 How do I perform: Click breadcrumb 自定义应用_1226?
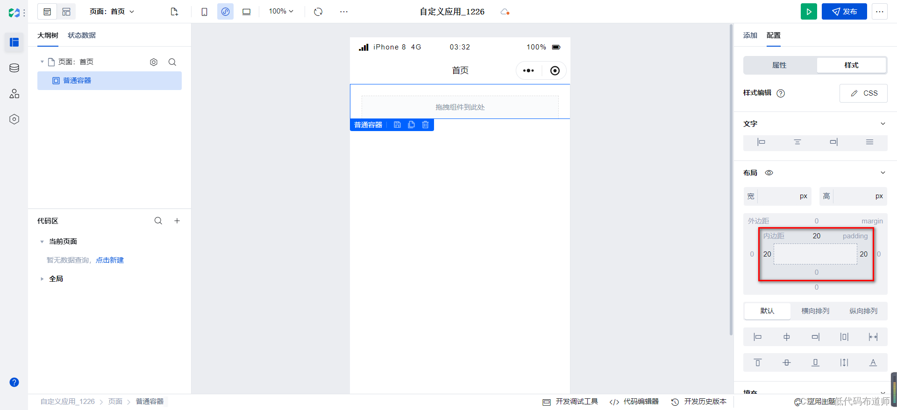[67, 402]
